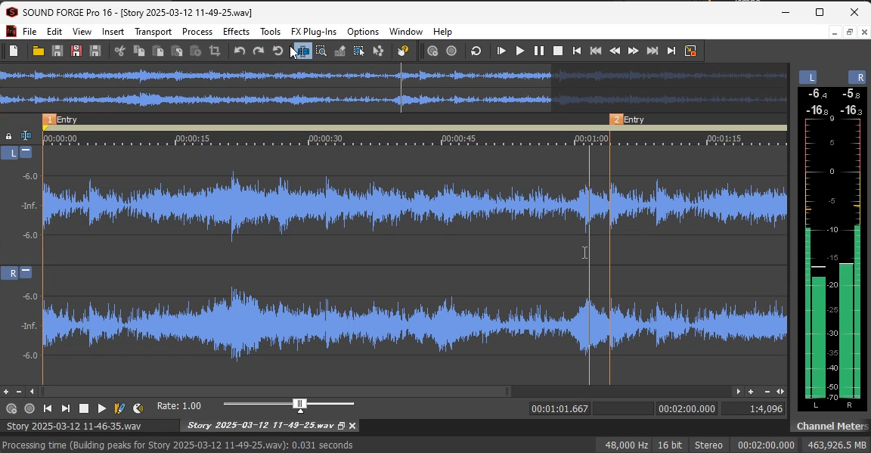Click bottom-left level zoom in plus

pos(6,392)
